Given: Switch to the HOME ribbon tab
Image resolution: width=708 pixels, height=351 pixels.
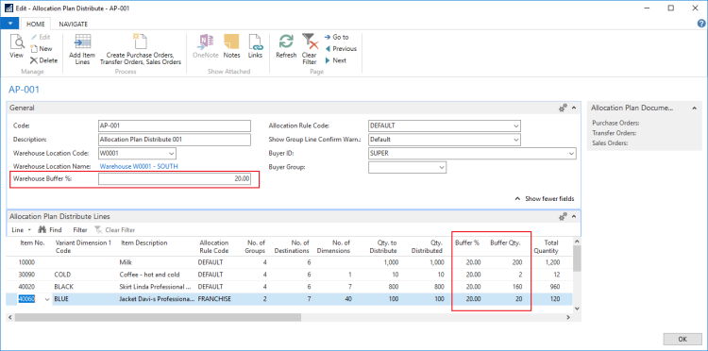Looking at the screenshot, I should [x=36, y=25].
